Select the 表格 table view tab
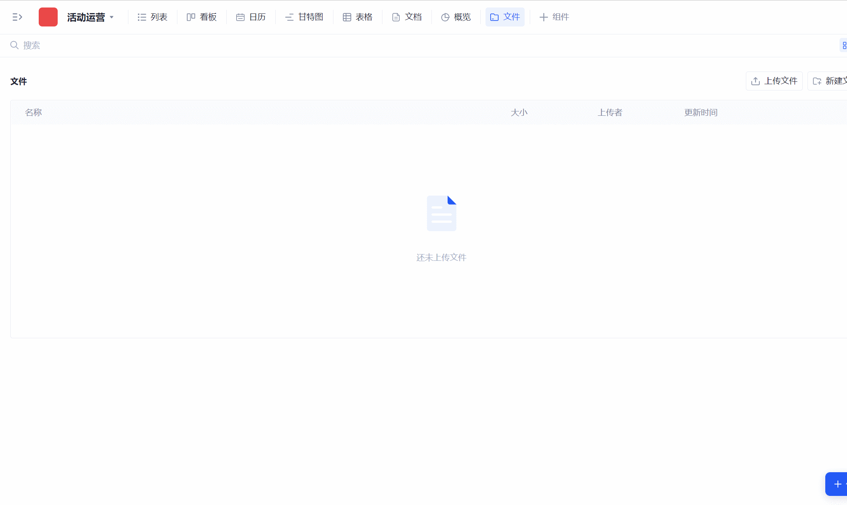Viewport: 847px width, 505px height. tap(358, 17)
